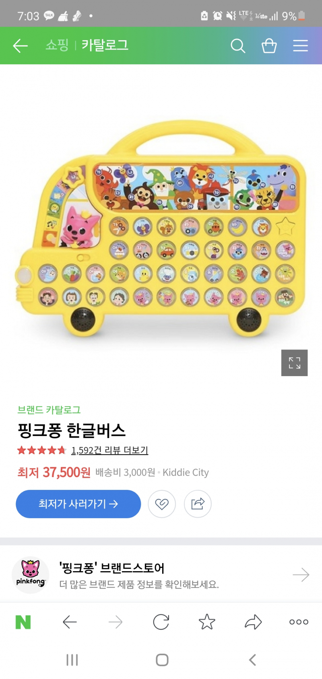Tap the pinkfong brand logo

pos(30,575)
